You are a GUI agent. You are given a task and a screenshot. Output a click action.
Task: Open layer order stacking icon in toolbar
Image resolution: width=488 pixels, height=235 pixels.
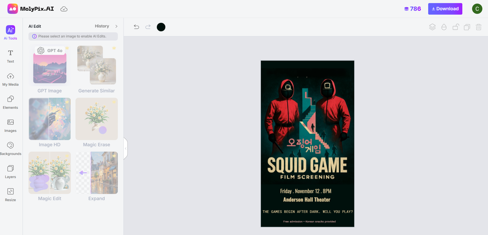pyautogui.click(x=432, y=27)
